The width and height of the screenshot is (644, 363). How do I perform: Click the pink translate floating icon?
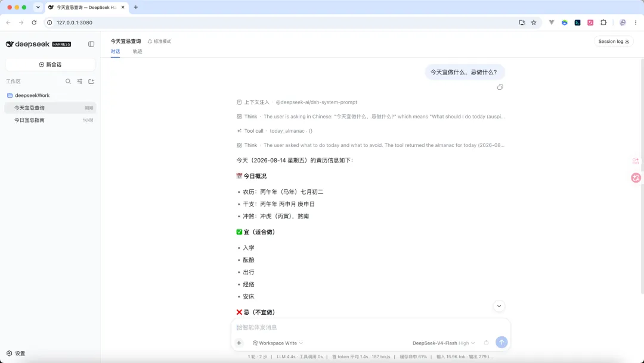[x=636, y=177]
